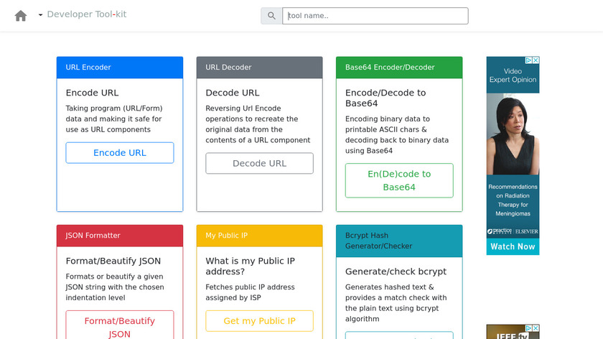Click the Base64 Encoder/Decoder header

[x=399, y=68]
